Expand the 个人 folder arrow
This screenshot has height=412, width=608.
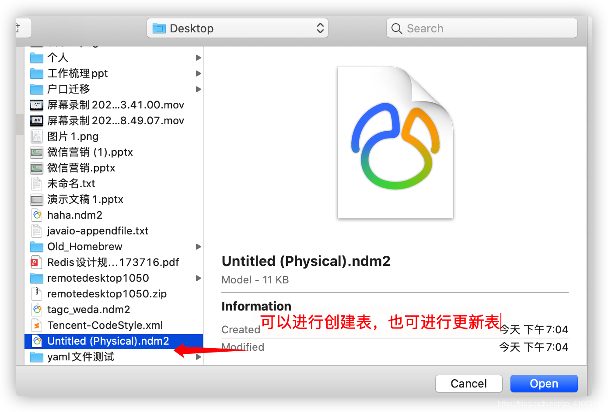[x=198, y=57]
